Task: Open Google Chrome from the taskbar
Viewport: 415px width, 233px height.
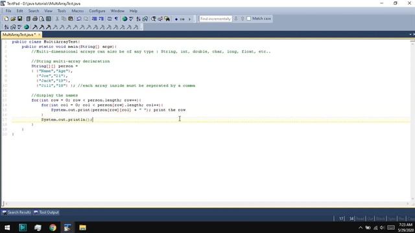Action: click(53, 227)
